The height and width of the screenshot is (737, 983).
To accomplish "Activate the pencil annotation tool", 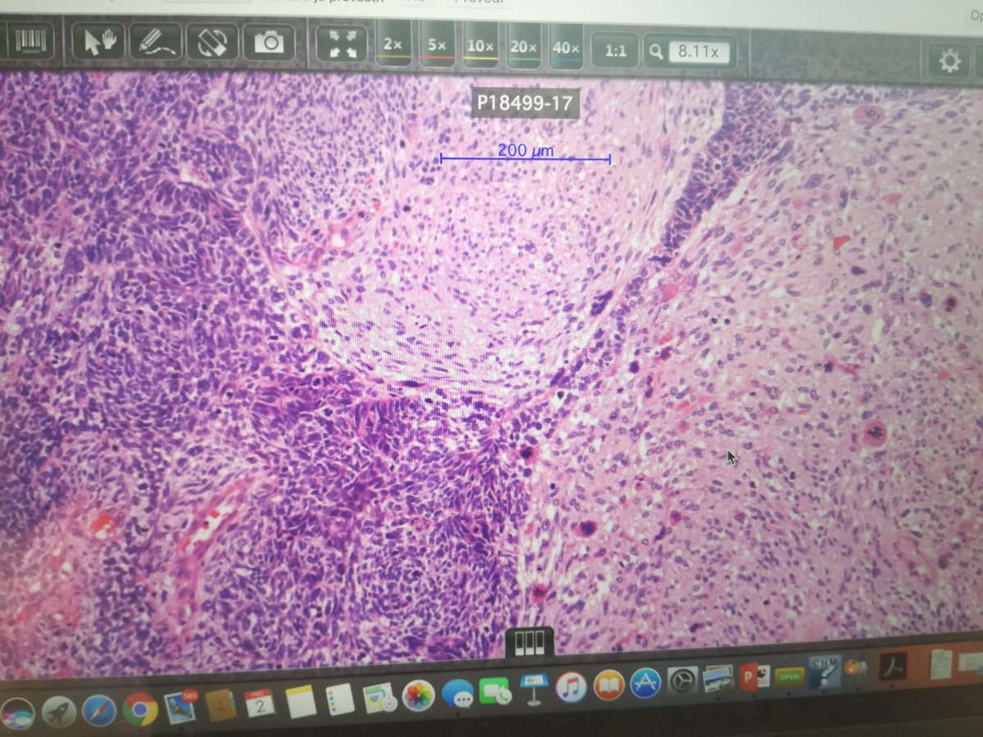I will coord(155,41).
